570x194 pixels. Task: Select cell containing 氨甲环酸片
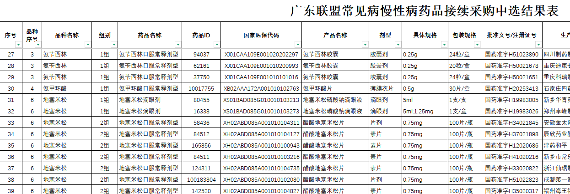(318, 89)
